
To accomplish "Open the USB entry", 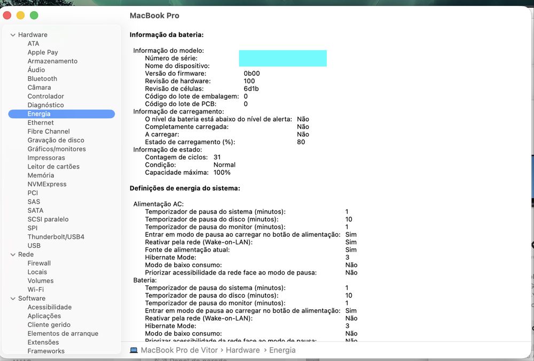I will point(34,246).
